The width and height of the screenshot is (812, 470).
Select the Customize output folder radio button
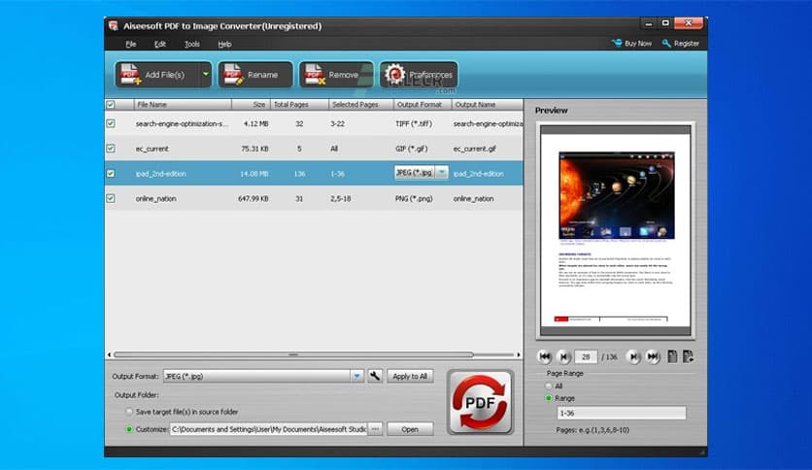(x=129, y=429)
